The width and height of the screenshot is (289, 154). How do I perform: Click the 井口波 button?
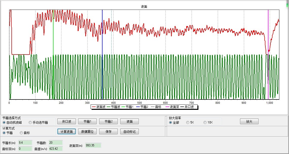[66, 121]
